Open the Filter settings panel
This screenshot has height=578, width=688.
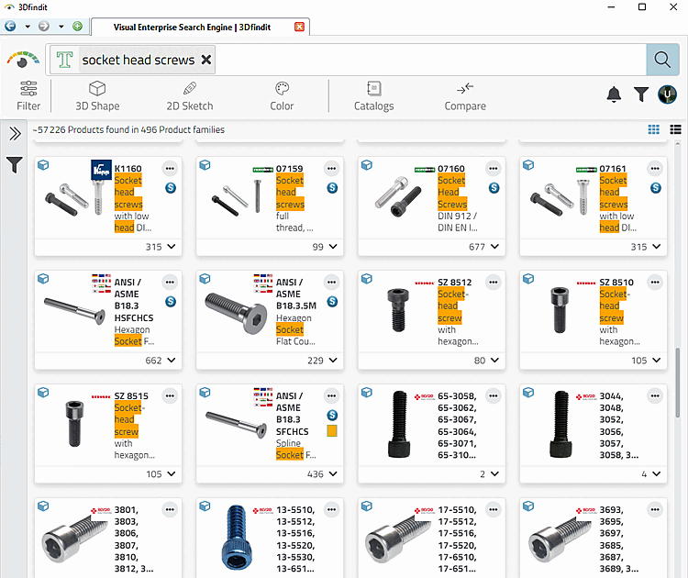(28, 96)
